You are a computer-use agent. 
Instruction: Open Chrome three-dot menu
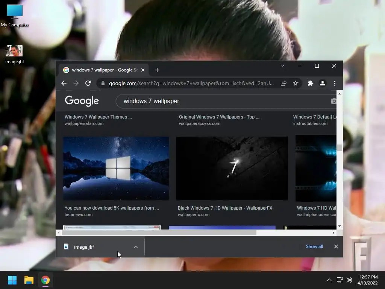coord(335,83)
